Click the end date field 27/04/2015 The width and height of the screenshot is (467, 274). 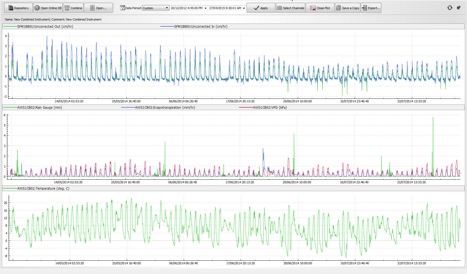[x=225, y=8]
